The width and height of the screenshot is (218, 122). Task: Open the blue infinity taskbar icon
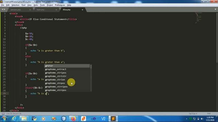[x=93, y=119]
